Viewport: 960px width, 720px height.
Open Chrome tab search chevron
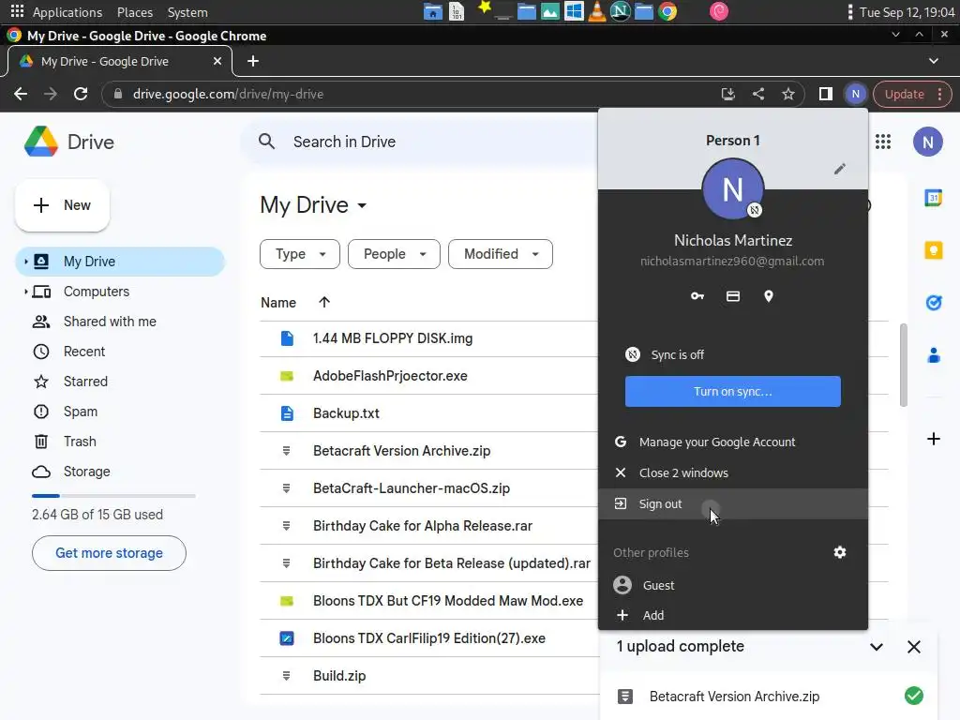click(x=933, y=61)
